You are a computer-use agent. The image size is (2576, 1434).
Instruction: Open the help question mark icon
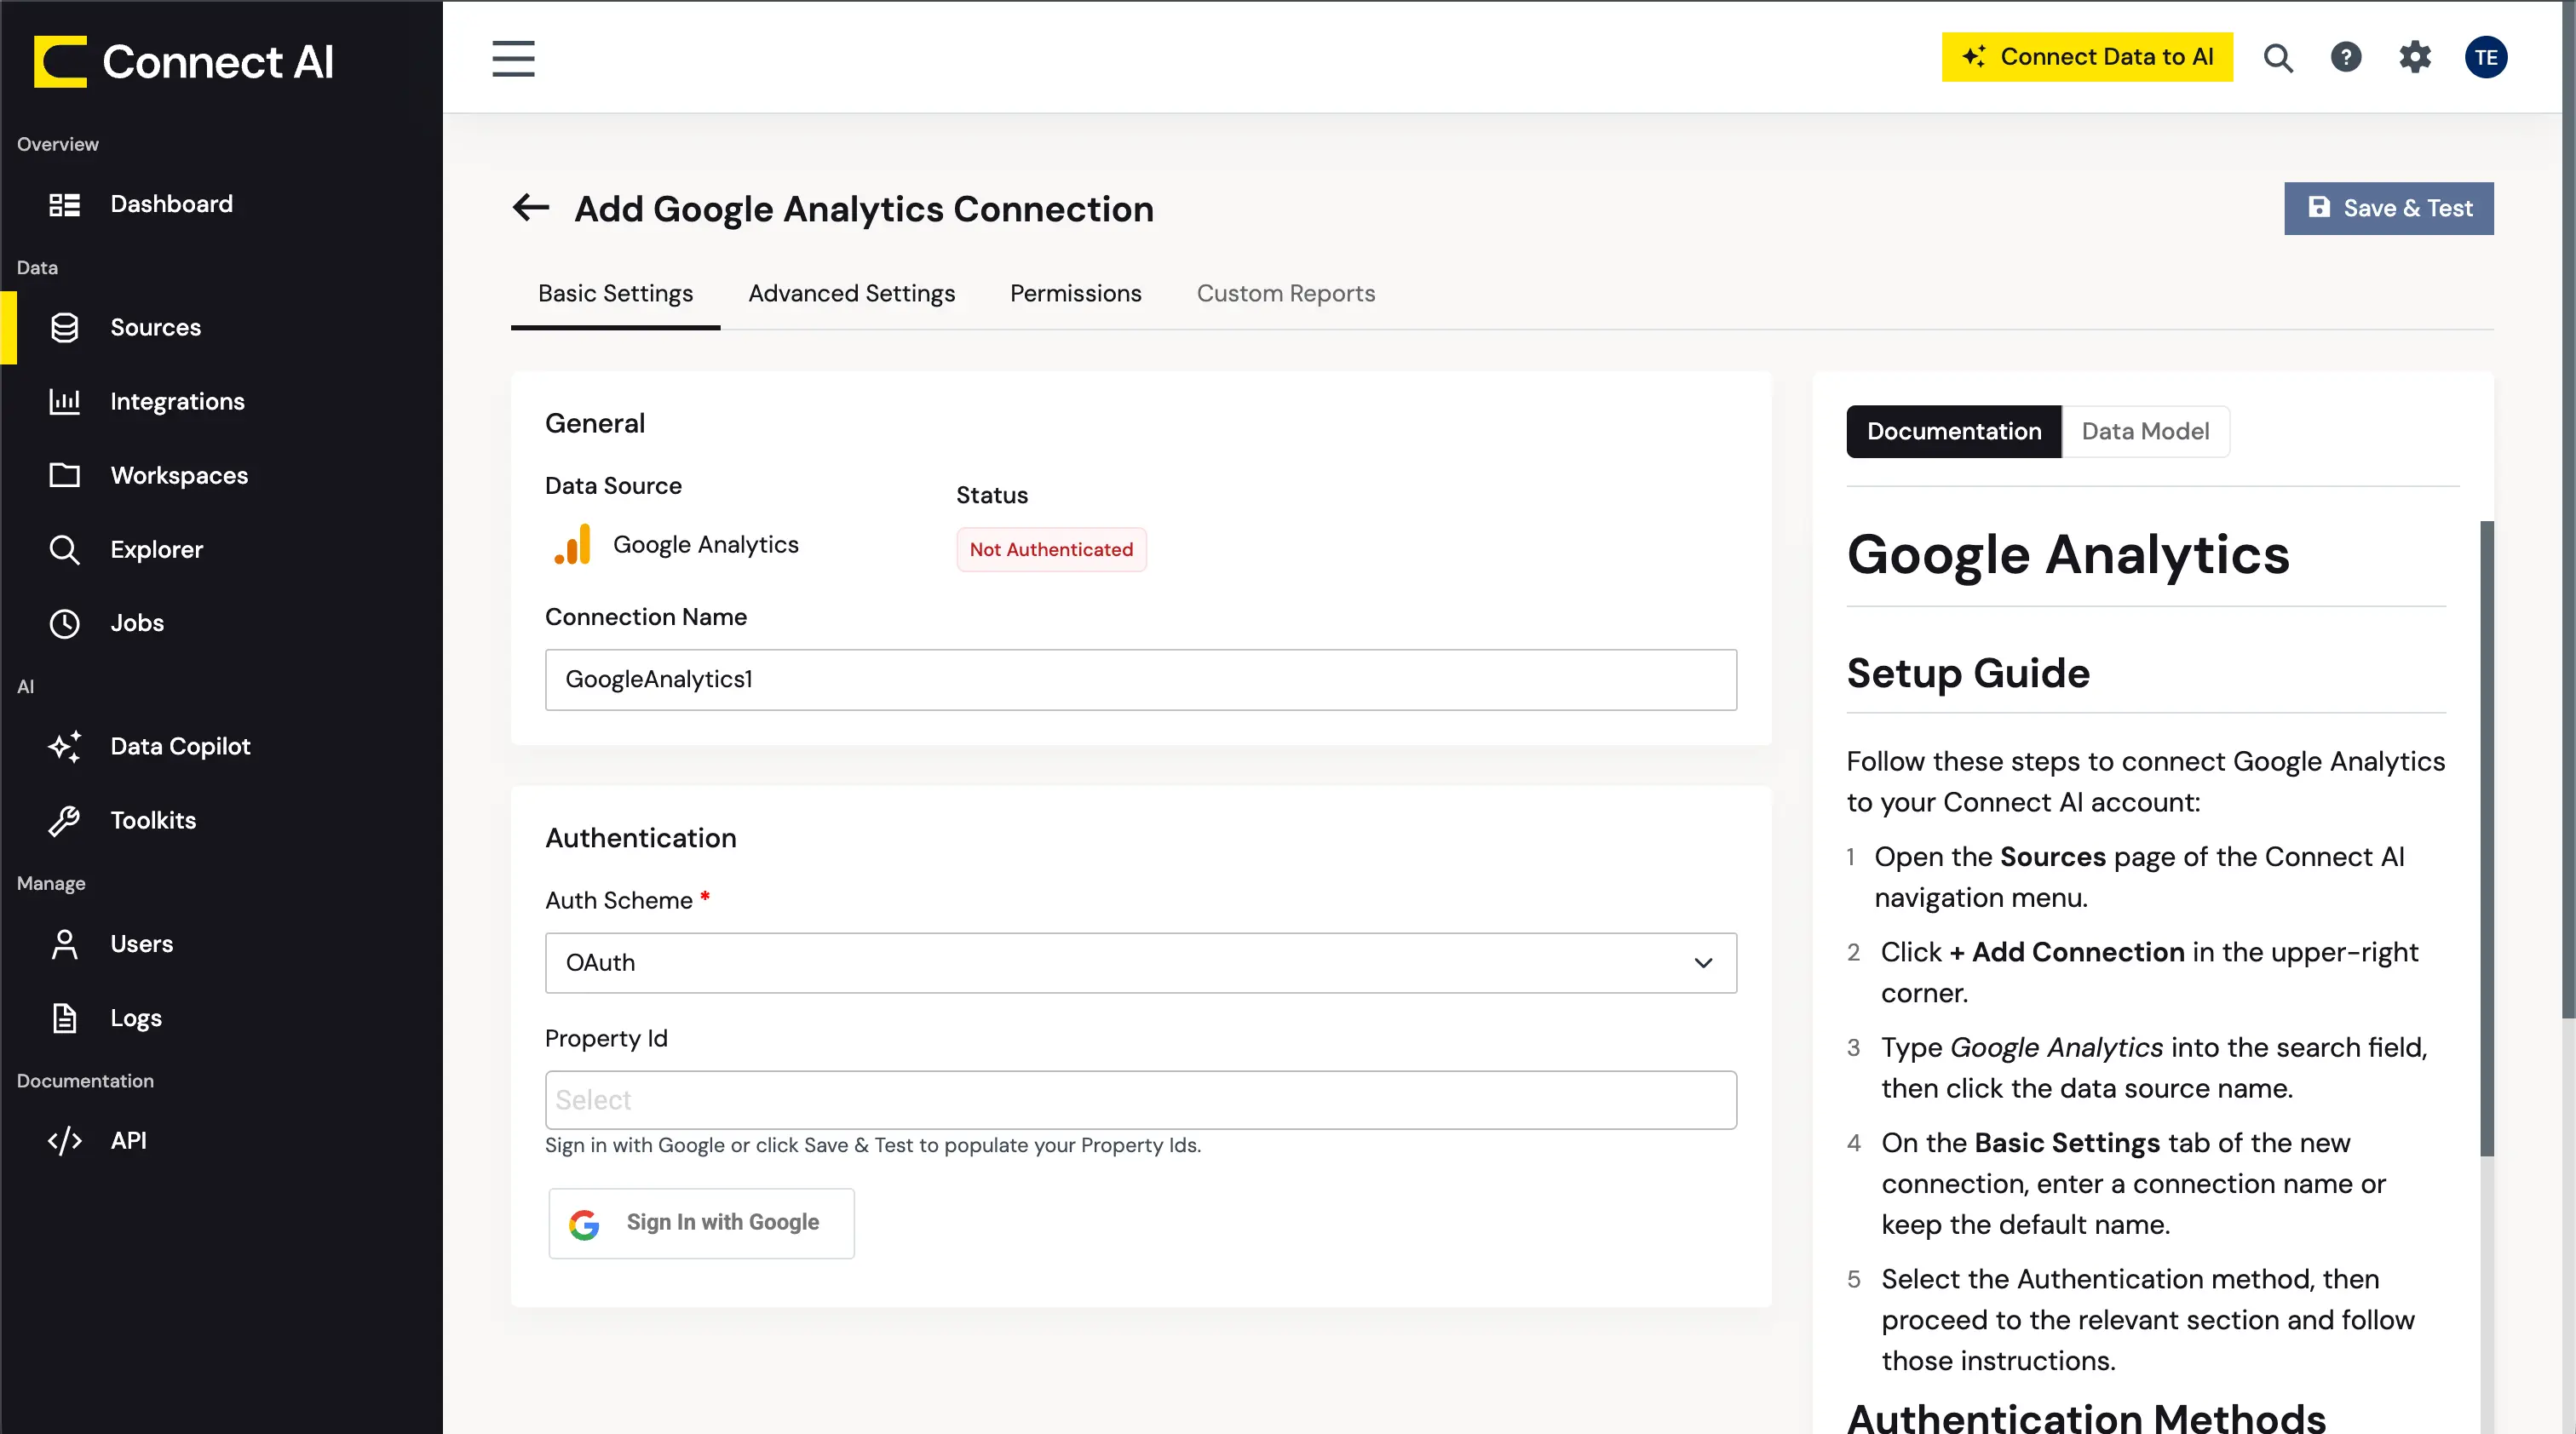(x=2346, y=57)
